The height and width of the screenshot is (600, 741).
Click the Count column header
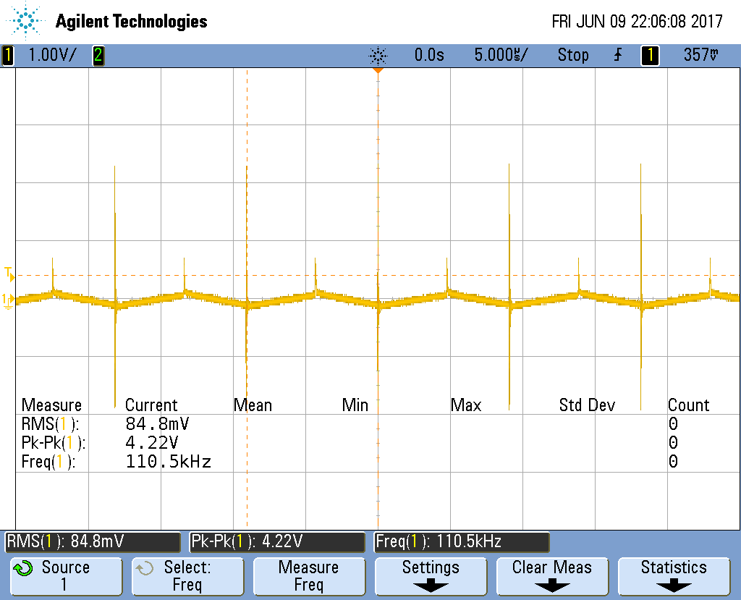point(689,405)
